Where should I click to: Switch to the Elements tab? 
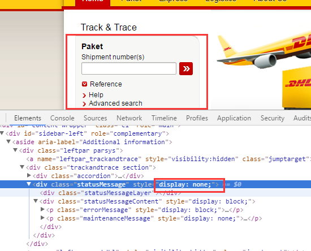(x=28, y=118)
